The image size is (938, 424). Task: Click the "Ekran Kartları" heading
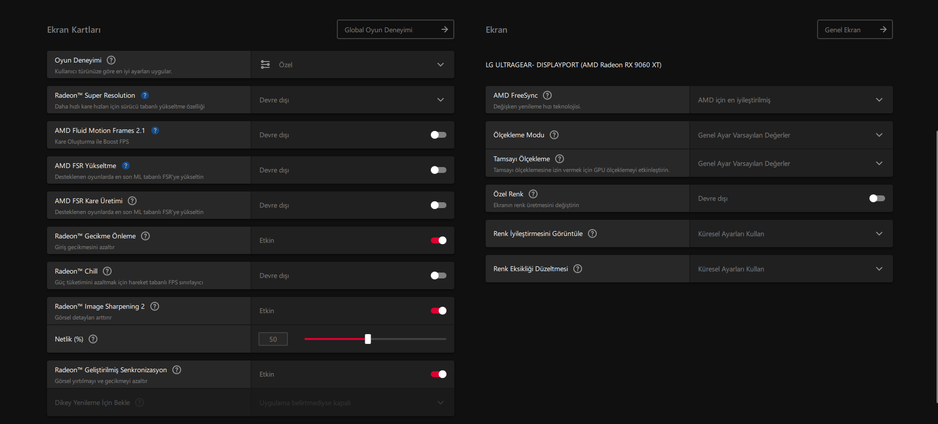click(x=74, y=30)
